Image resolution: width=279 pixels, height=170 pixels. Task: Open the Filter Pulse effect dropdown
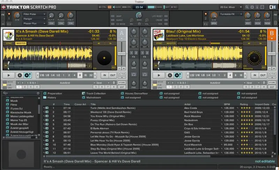[x=34, y=14]
